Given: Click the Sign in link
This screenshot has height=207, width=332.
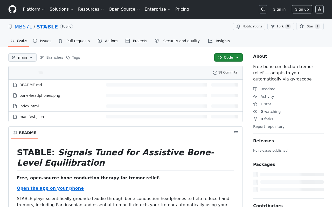Looking at the screenshot, I should click(x=279, y=9).
